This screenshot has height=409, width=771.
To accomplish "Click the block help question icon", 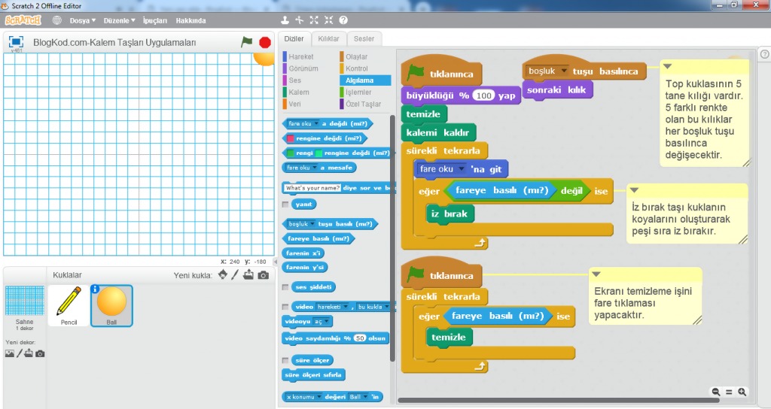I will 343,20.
